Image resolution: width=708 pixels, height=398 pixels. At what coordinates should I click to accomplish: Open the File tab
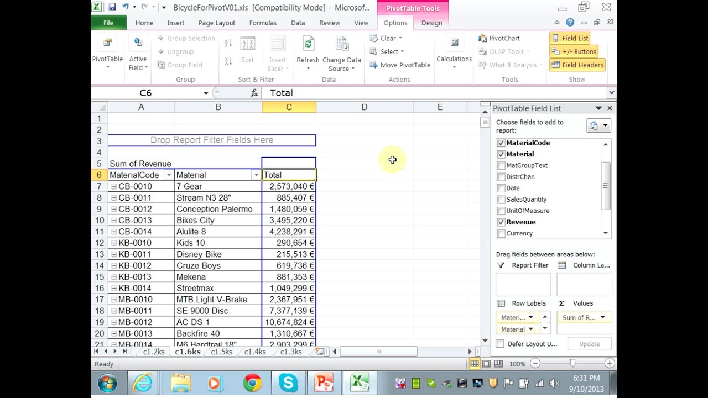(108, 23)
